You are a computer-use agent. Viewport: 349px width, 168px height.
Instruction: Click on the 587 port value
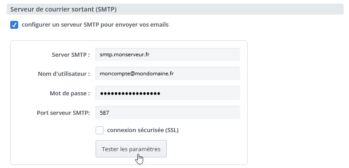pos(104,113)
